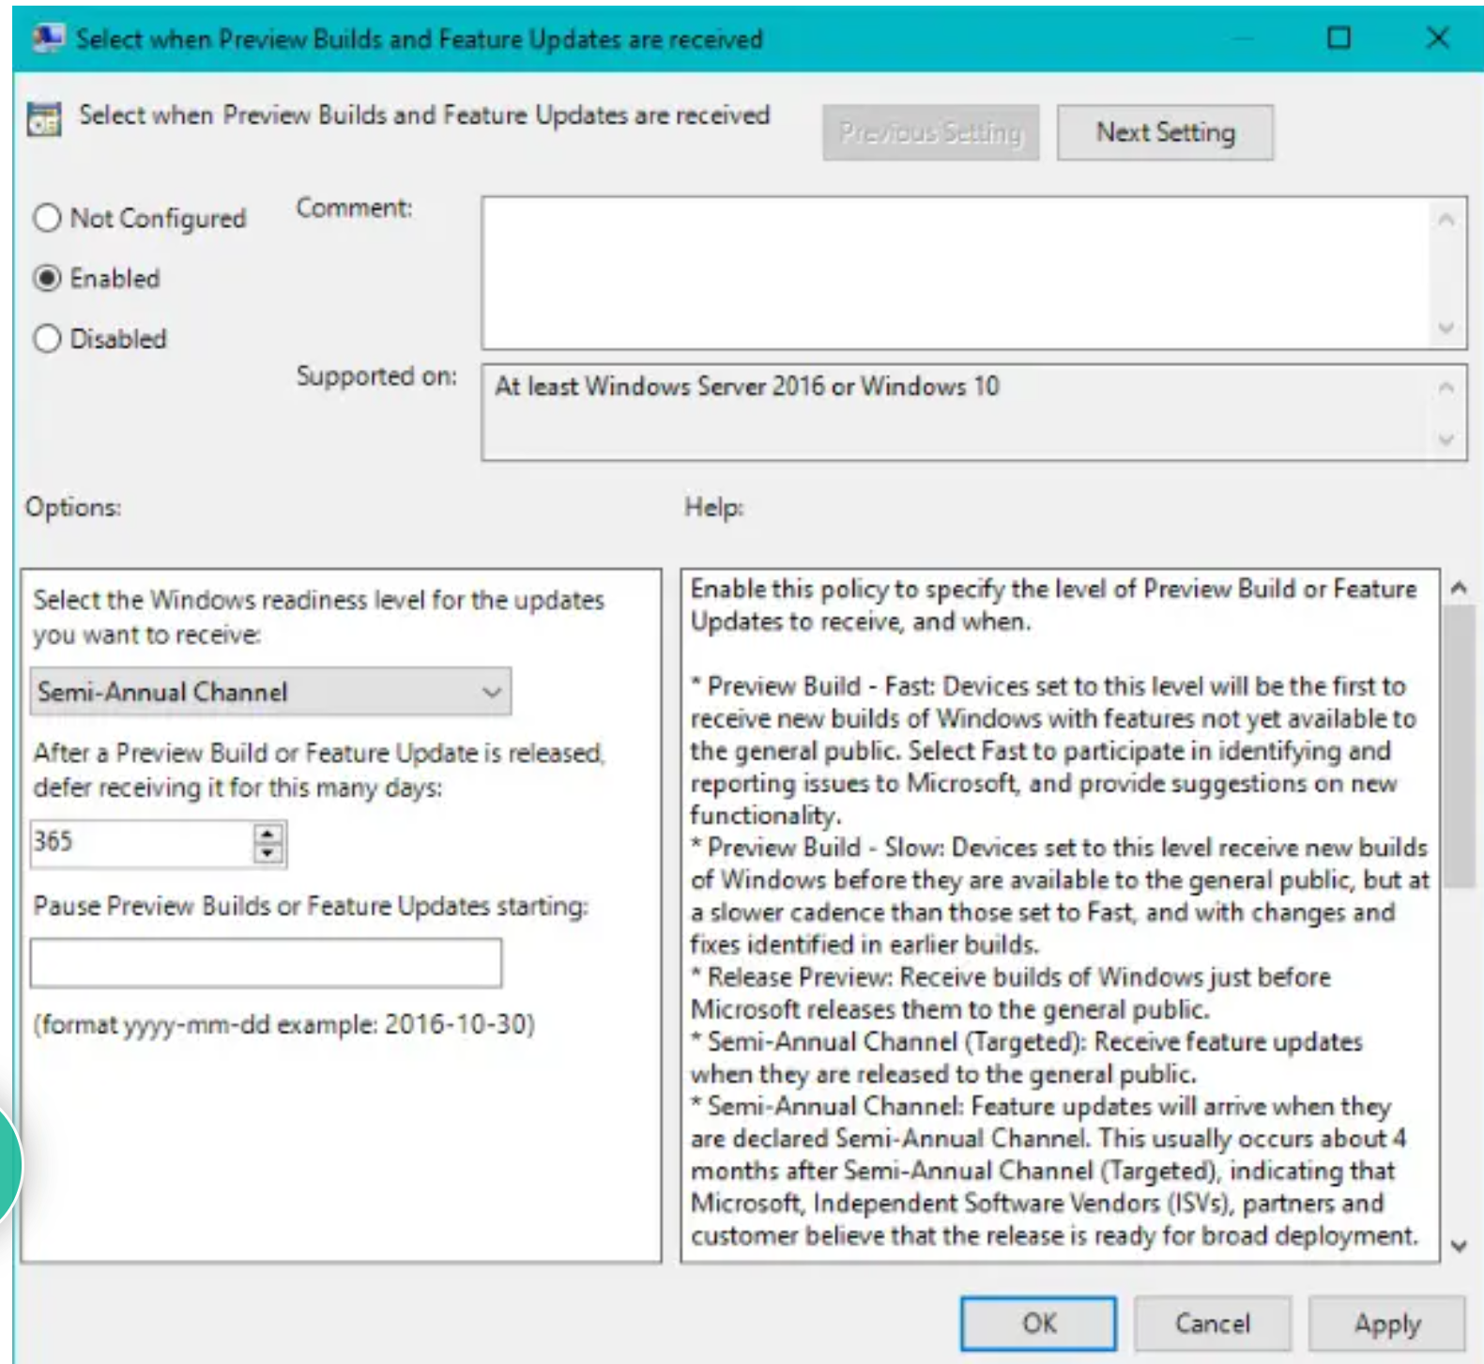
Task: Click the Previous Setting button
Action: click(x=930, y=132)
